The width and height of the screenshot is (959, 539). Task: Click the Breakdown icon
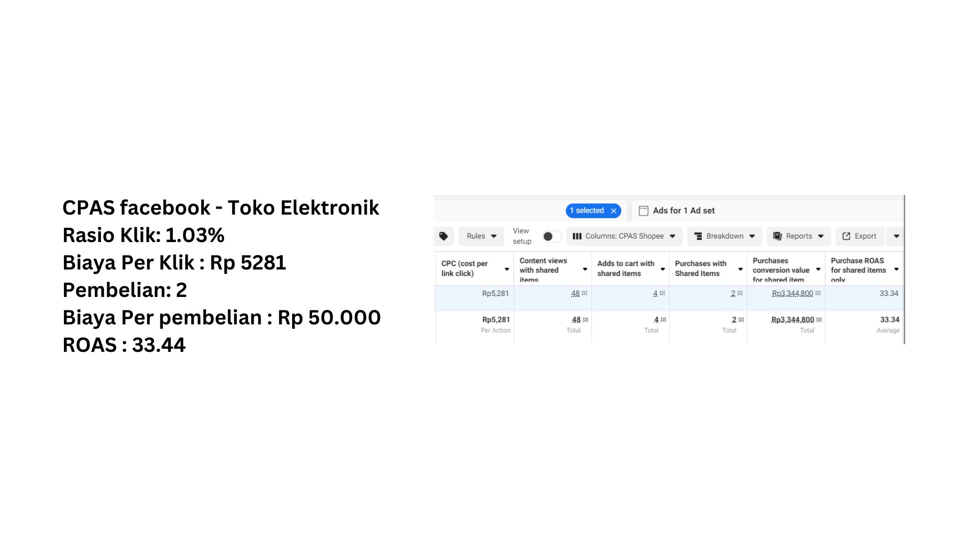click(x=698, y=236)
